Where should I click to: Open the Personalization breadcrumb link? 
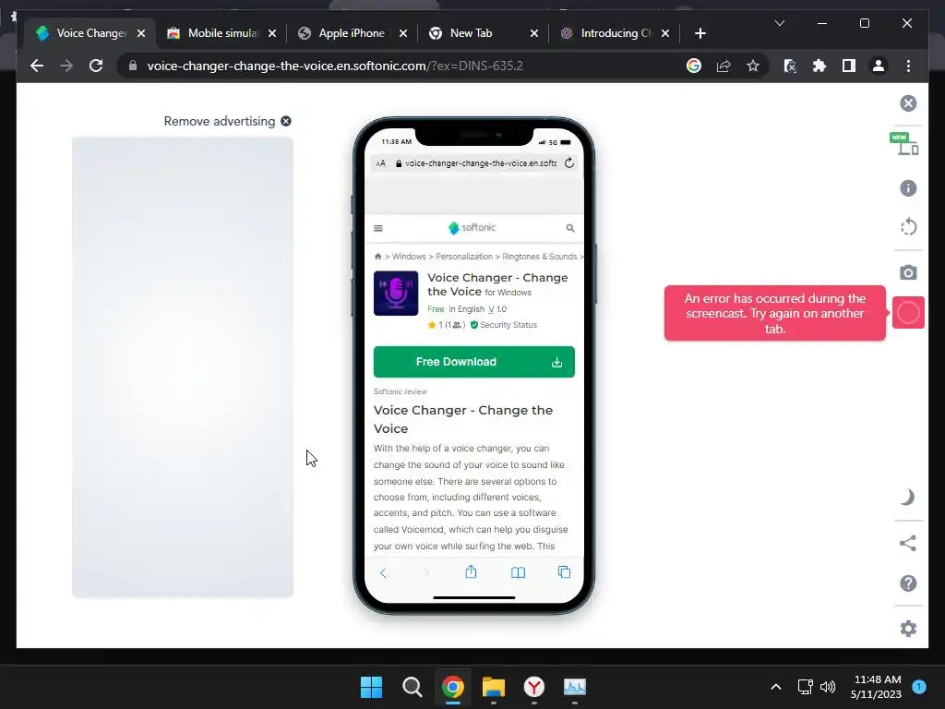[464, 257]
